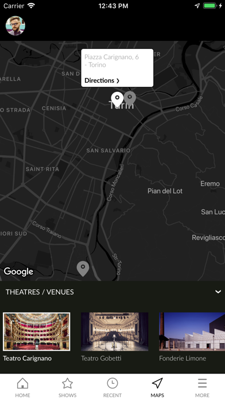Tap the Fonderie Limone label
Image resolution: width=225 pixels, height=400 pixels.
click(183, 359)
